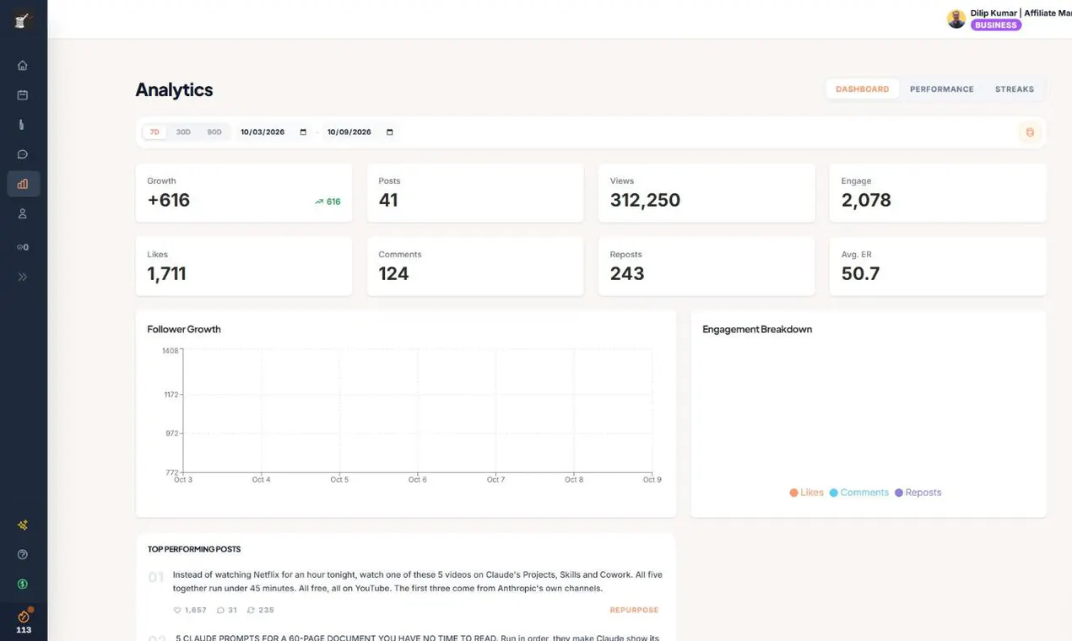Click the Avg. ER 50.7 stat card
1072x641 pixels.
pyautogui.click(x=938, y=267)
